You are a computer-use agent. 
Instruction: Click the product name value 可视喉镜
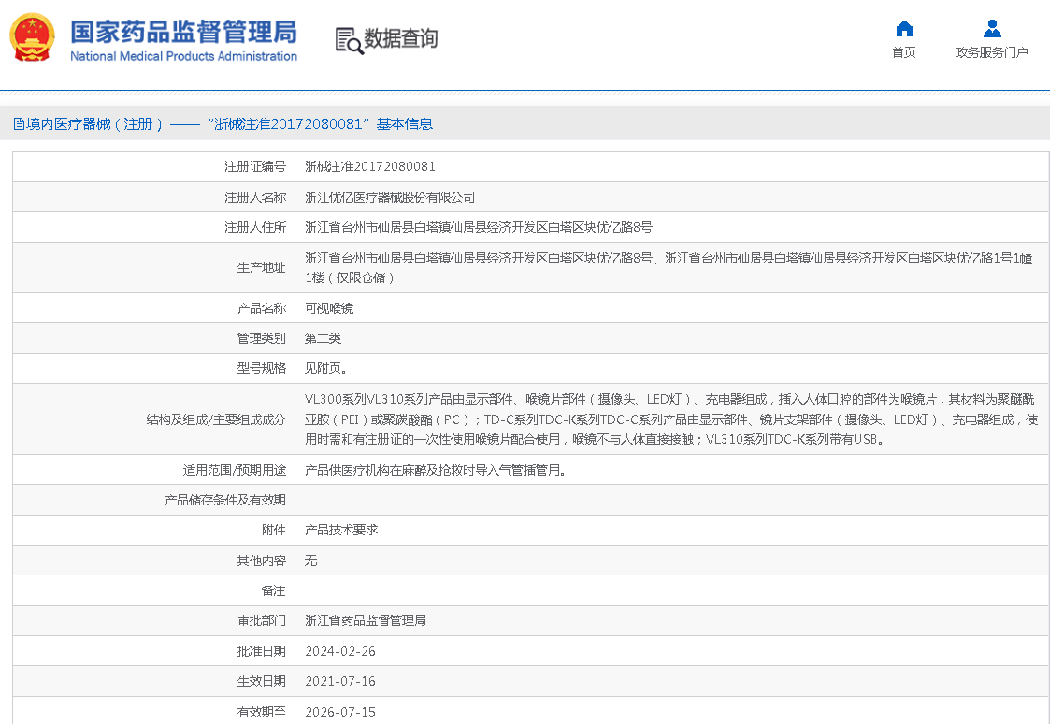[329, 308]
